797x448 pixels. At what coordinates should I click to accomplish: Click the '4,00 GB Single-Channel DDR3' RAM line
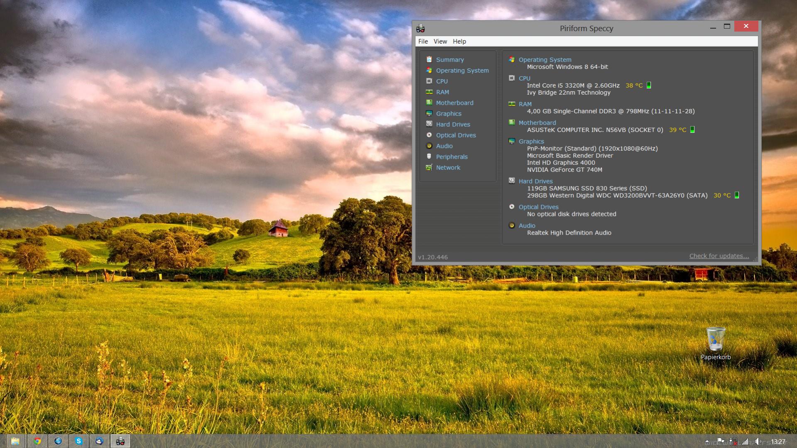point(611,111)
